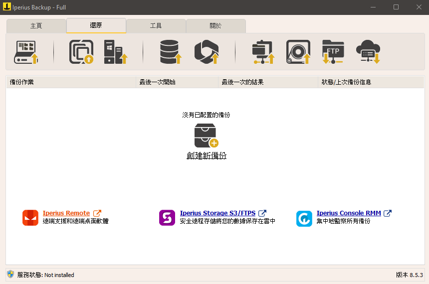Go to the 關於 tab
This screenshot has width=429, height=284.
coord(215,26)
